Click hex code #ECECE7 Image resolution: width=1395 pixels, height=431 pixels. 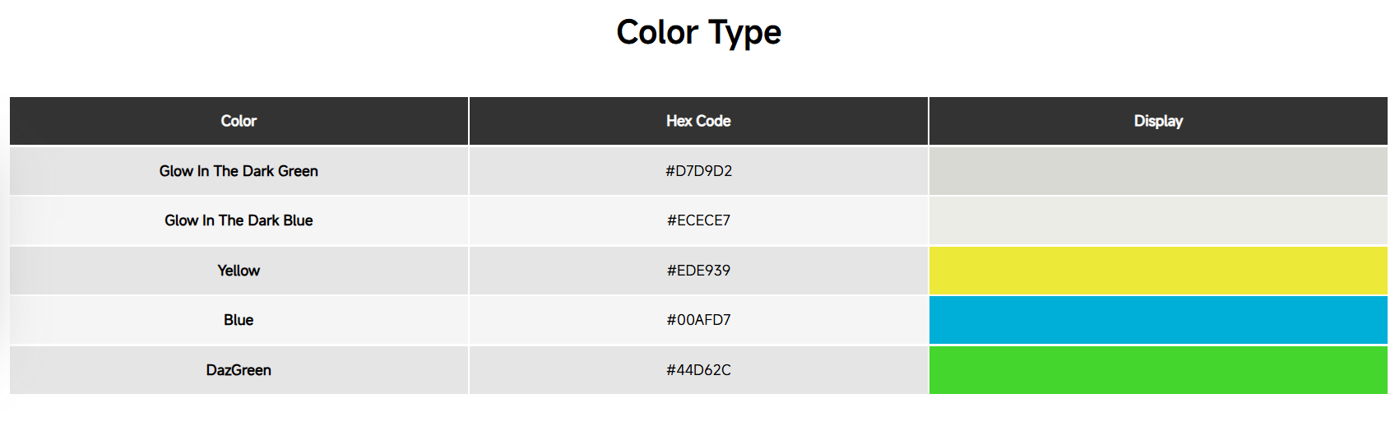coord(698,220)
